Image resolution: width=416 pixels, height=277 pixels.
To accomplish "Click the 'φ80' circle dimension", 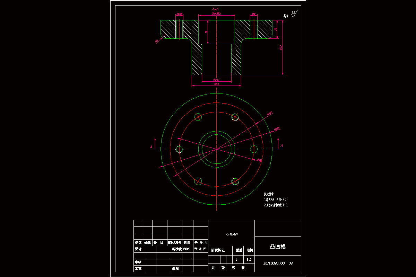I will click(x=260, y=160).
